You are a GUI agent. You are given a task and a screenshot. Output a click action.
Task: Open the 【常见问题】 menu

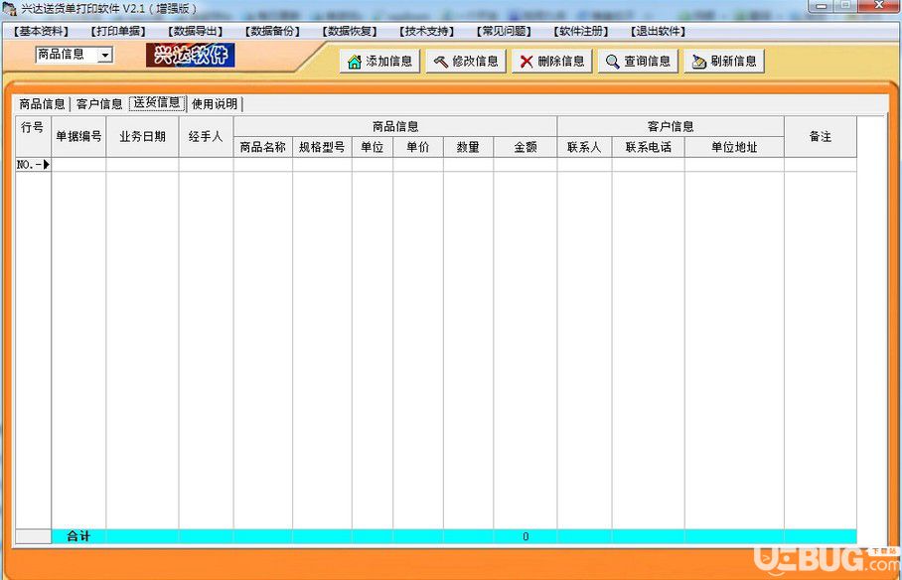pyautogui.click(x=504, y=32)
